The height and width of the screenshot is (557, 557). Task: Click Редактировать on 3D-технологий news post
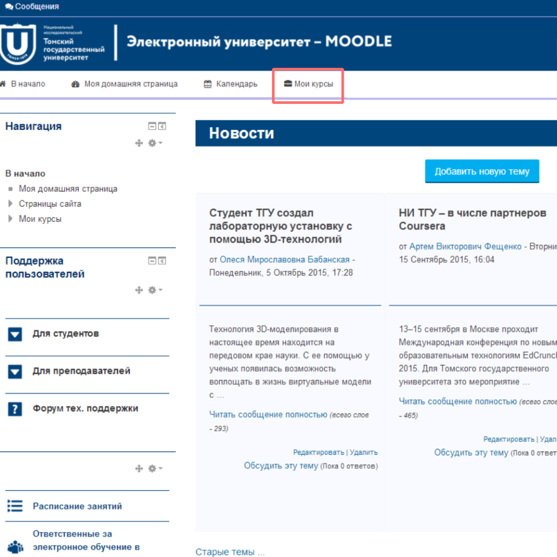[x=318, y=452]
